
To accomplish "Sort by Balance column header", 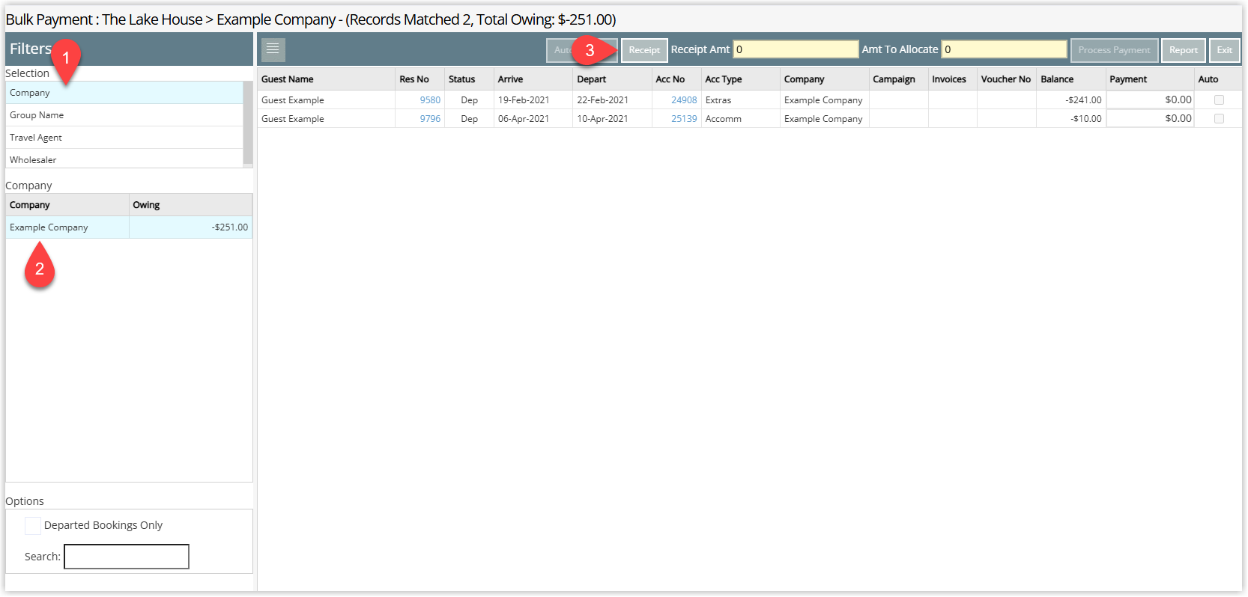I will (x=1070, y=79).
